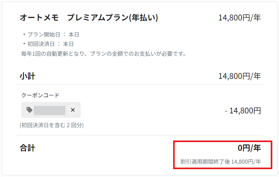Screen dimensions: 279x177
Task: Click the discount amount - 14,800円
Action: 243,111
